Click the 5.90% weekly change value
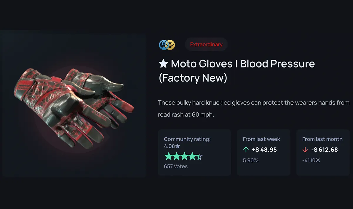This screenshot has height=209, width=353. 250,161
